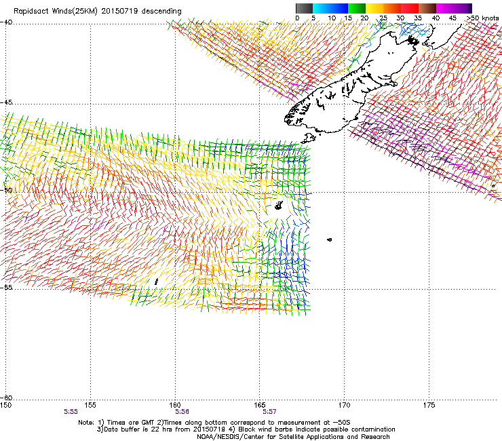Click the purple '5:56' time label

point(182,412)
